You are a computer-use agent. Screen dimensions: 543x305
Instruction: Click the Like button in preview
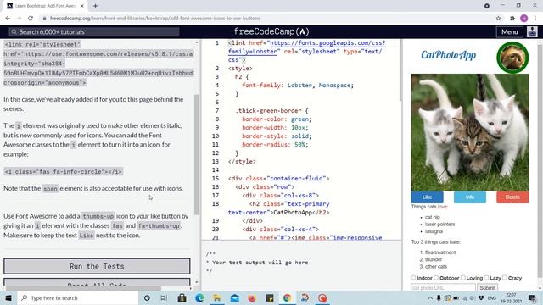click(427, 197)
